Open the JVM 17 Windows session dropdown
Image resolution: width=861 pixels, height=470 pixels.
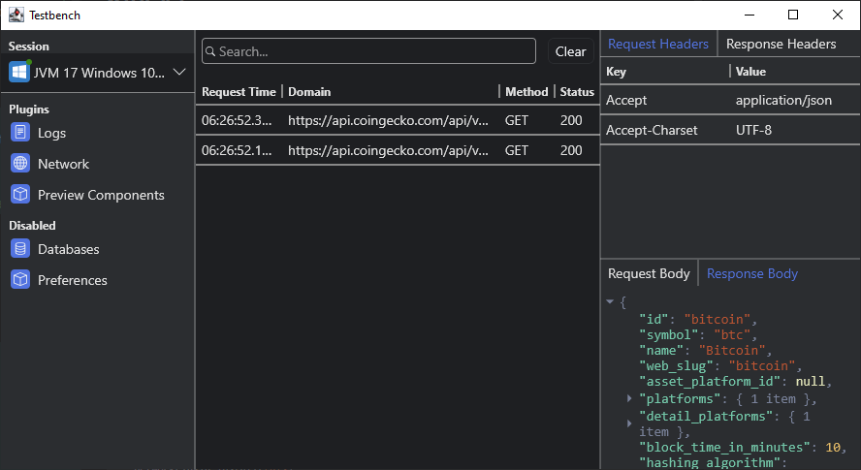(x=178, y=73)
